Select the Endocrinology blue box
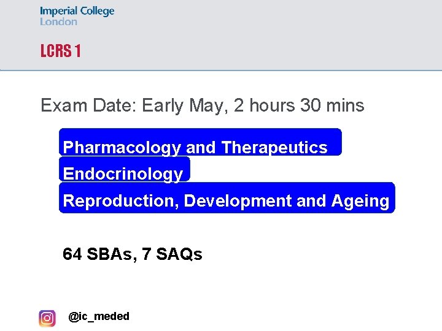442x331 pixels. tap(124, 169)
